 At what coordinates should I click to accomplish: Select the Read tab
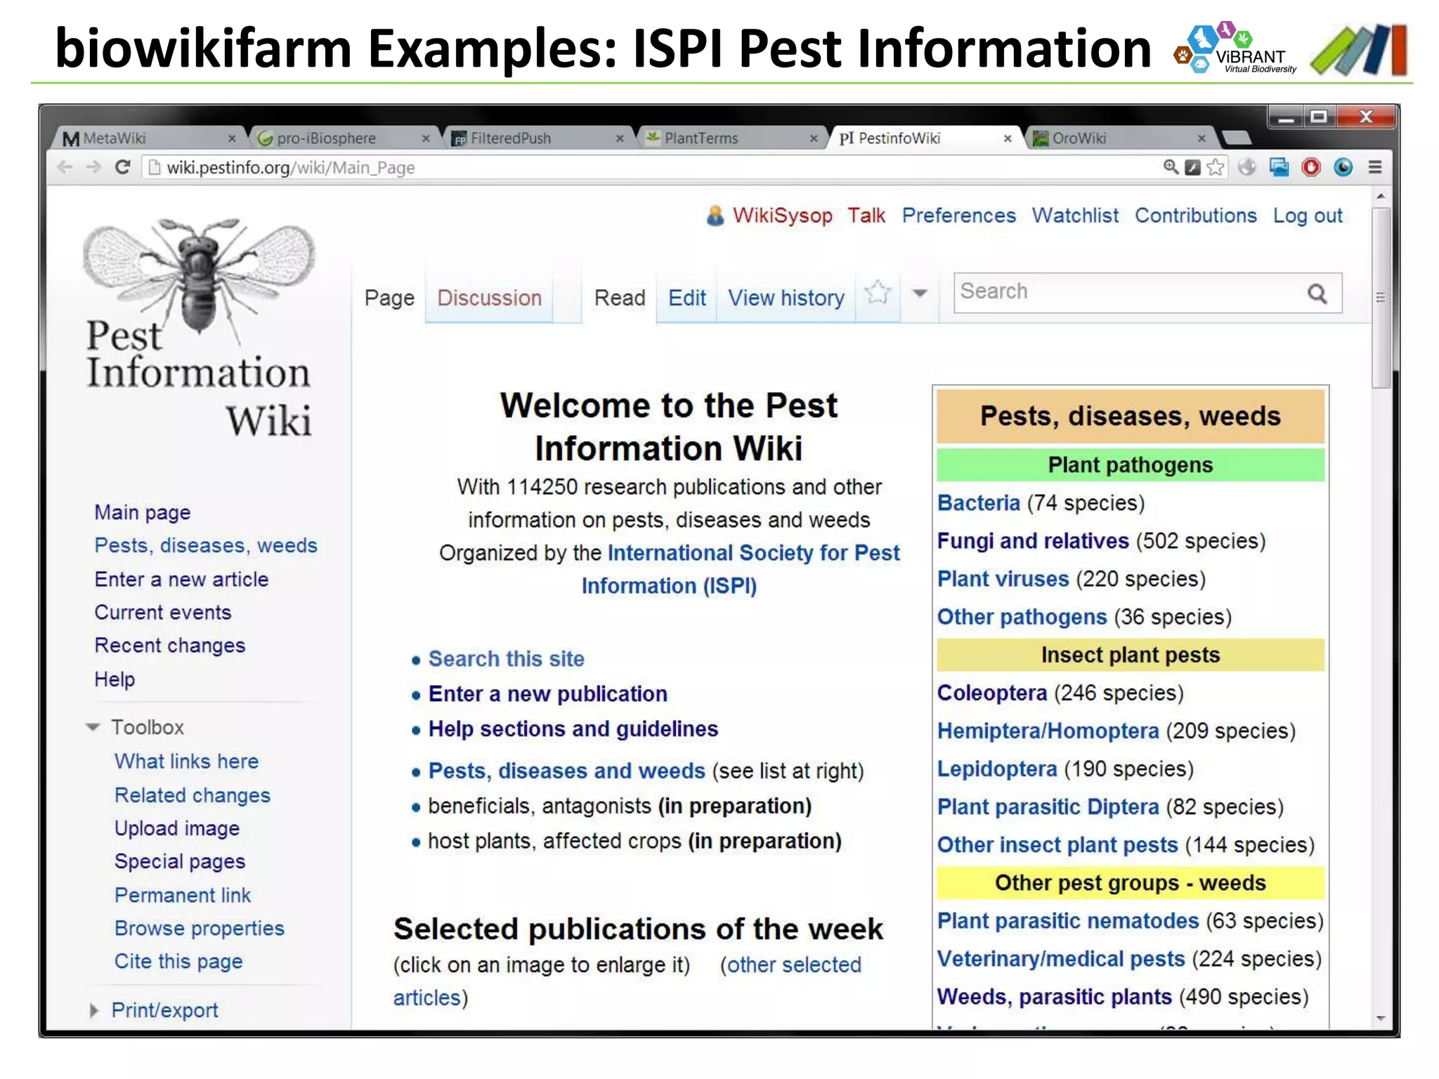[620, 298]
